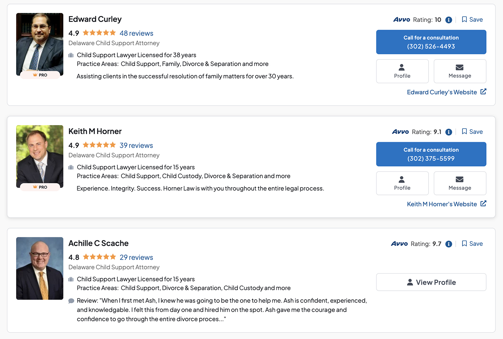
Task: Send a Message to Edward Curley
Action: (x=460, y=71)
